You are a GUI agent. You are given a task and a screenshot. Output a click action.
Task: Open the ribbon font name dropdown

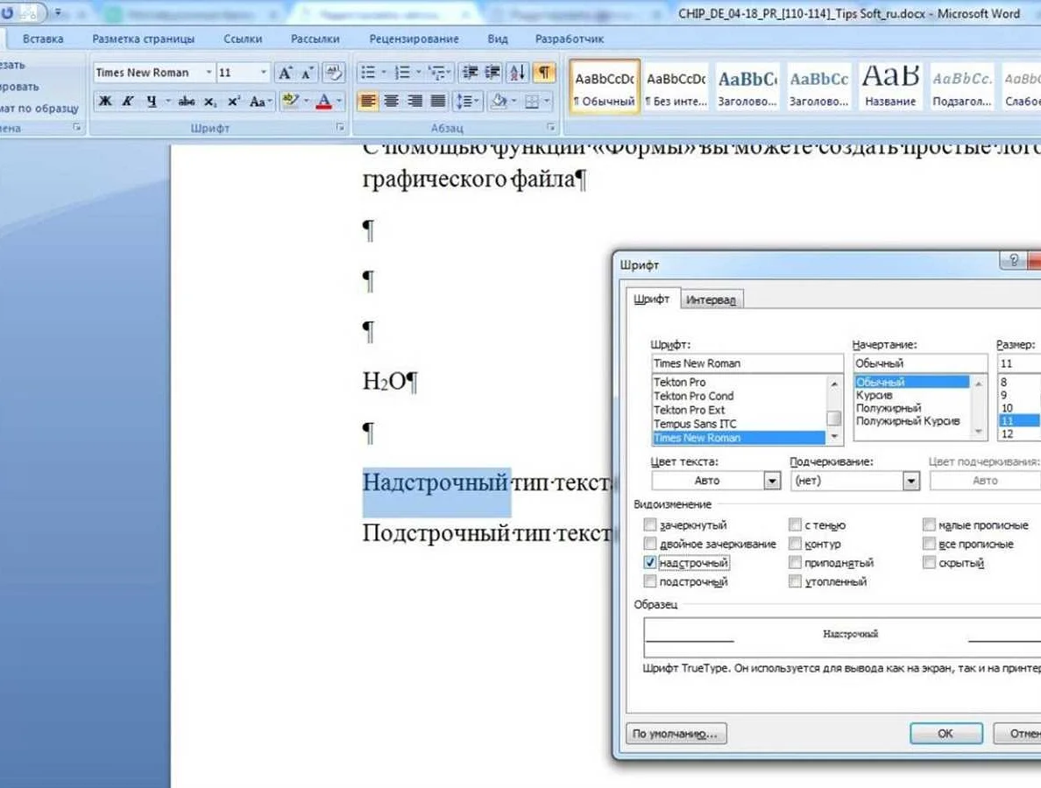pyautogui.click(x=209, y=73)
